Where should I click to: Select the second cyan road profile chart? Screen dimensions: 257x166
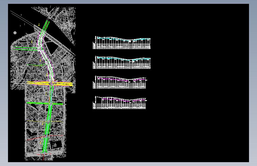point(122,62)
